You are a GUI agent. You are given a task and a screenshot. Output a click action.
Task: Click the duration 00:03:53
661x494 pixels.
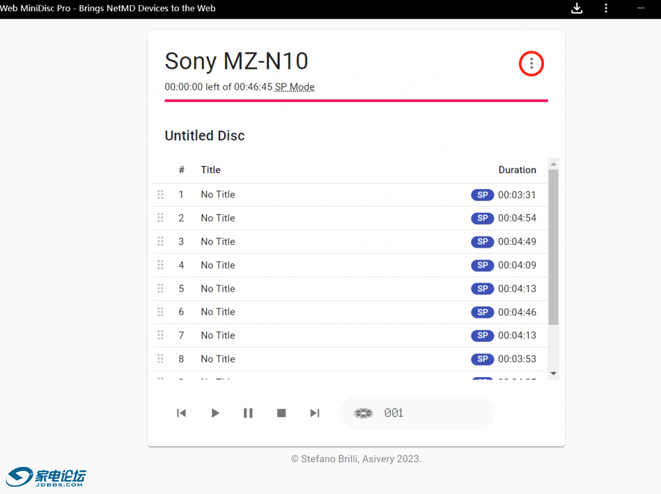tap(517, 359)
